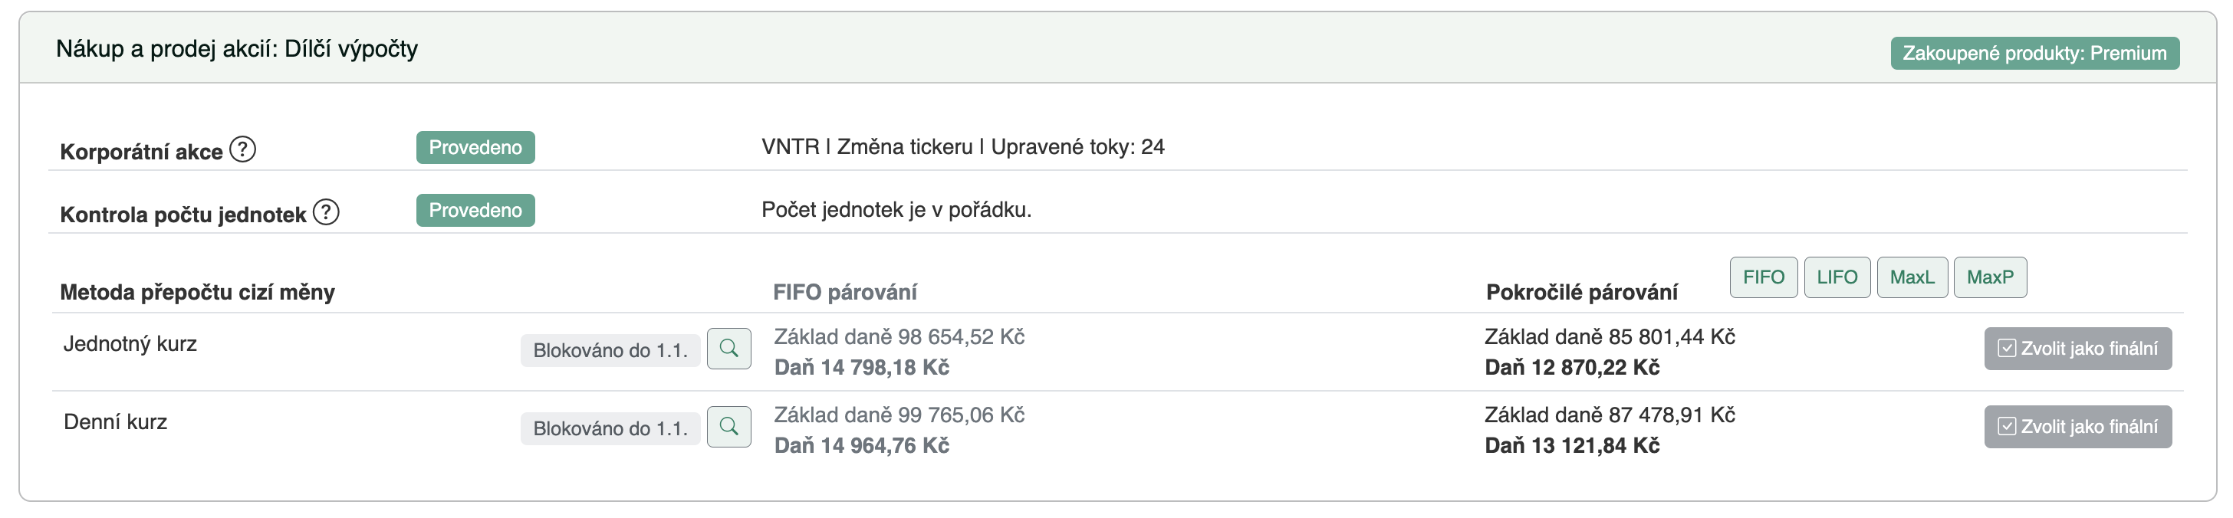
Task: Click Zvolit jako finální for Jednotný kurz
Action: click(2077, 348)
